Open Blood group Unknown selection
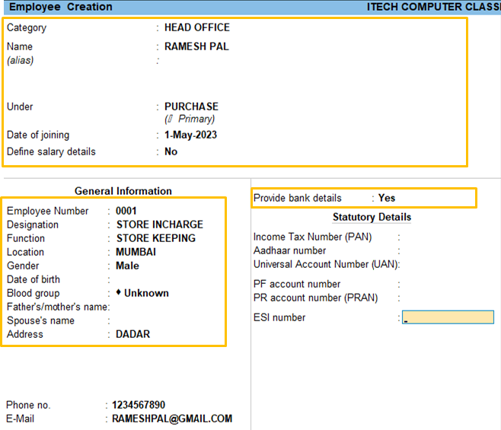Screen dimensions: 501x430 pos(142,293)
